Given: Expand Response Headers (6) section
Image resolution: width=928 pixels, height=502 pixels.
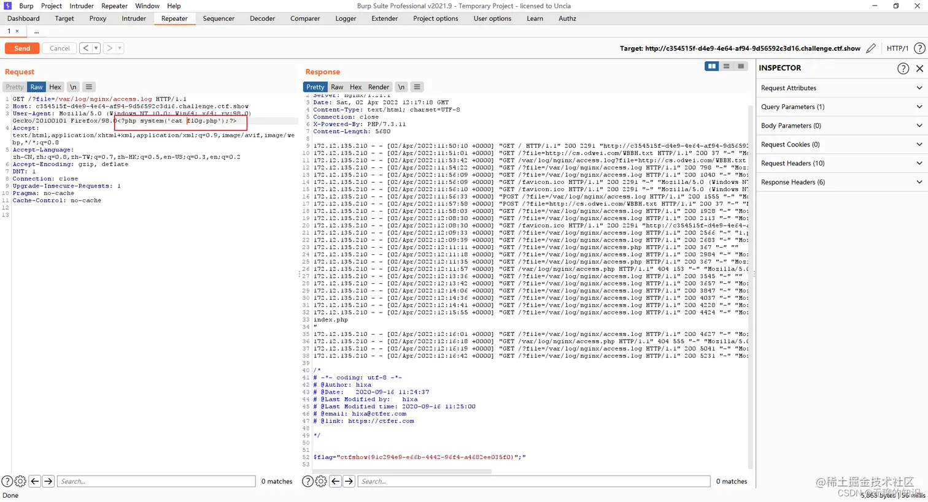Looking at the screenshot, I should pos(841,182).
